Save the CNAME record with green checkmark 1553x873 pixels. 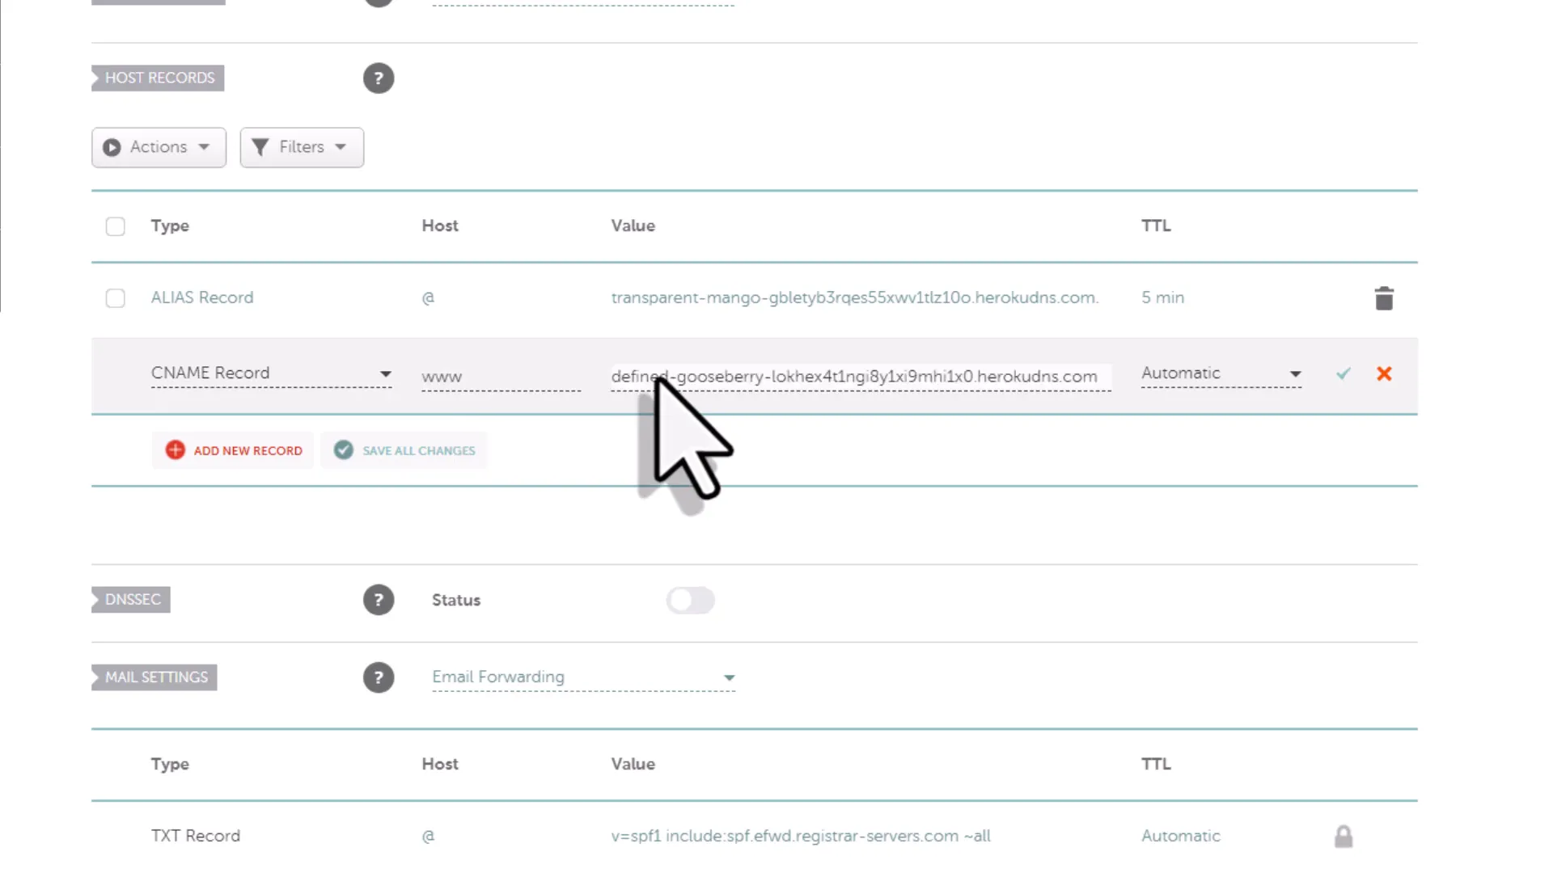[x=1342, y=373]
